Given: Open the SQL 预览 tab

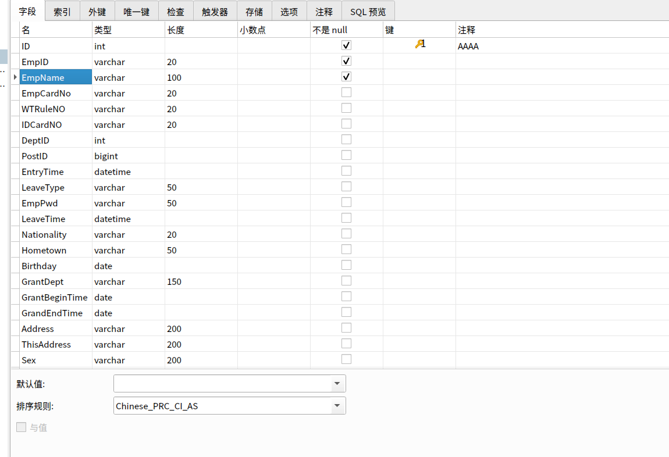Looking at the screenshot, I should pos(368,12).
